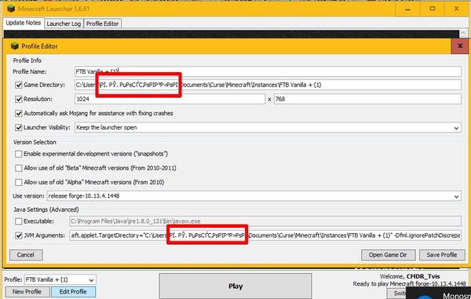The height and width of the screenshot is (299, 471).
Task: Allow use of old Alpha Minecraft versions
Action: [x=19, y=182]
